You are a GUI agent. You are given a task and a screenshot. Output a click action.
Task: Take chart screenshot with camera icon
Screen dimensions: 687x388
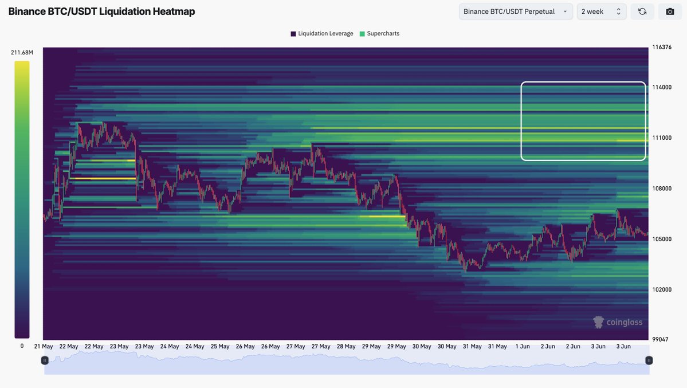tap(670, 12)
